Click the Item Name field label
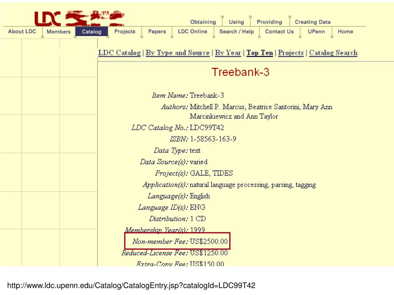394x295 pixels. tap(170, 95)
